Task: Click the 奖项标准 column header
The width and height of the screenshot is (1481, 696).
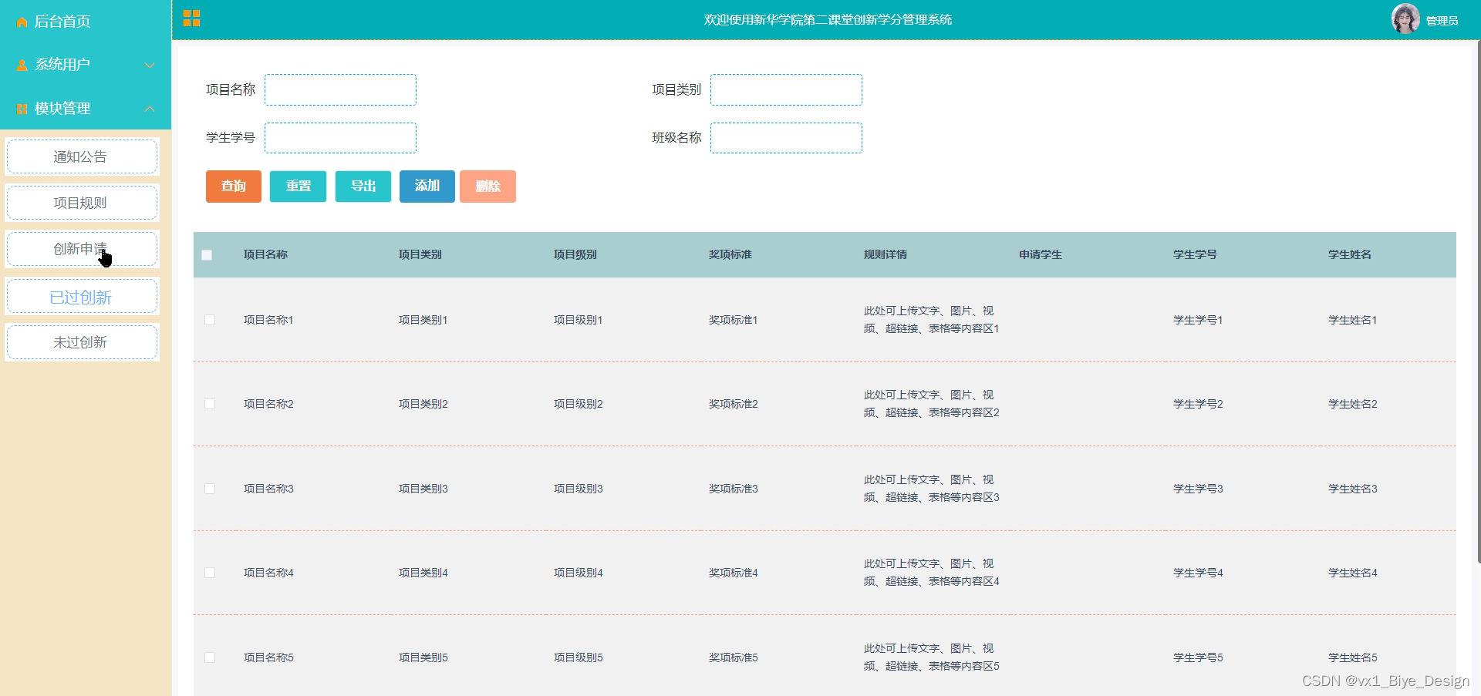Action: click(730, 254)
